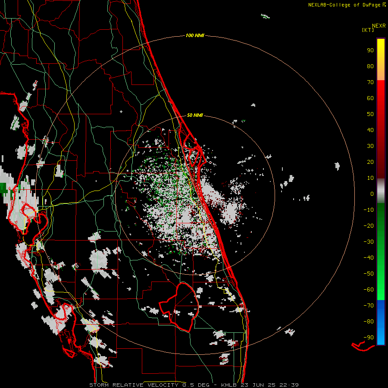Click the -90 value on the velocity scale

369,338
